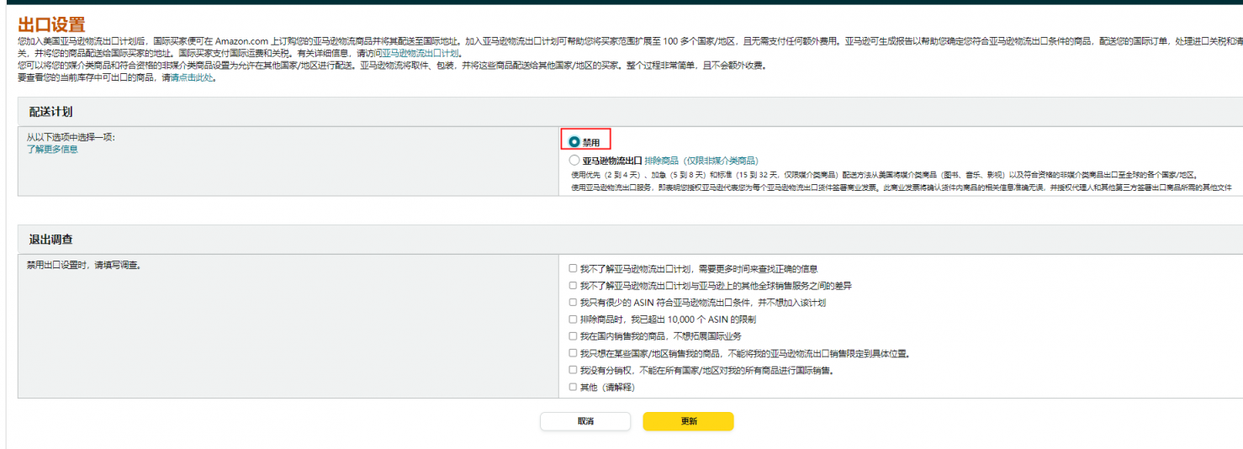Viewport: 1243px width, 449px height.
Task: Tick the 其他全球销售服务之间的差异 checkbox
Action: (x=573, y=286)
